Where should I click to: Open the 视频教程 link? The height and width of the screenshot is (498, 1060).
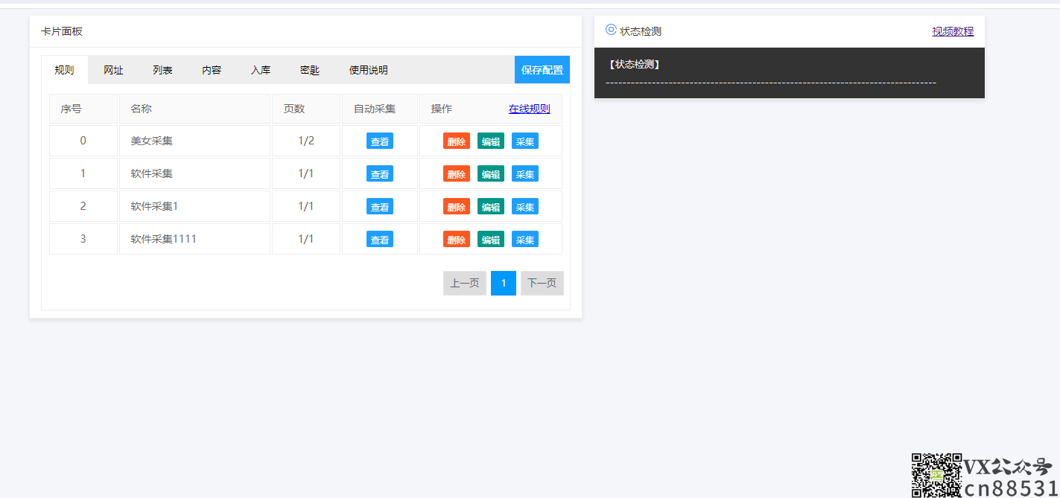(x=952, y=31)
